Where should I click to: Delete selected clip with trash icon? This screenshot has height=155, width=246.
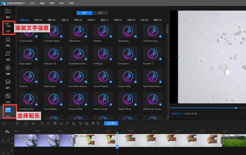pyautogui.click(x=17, y=123)
